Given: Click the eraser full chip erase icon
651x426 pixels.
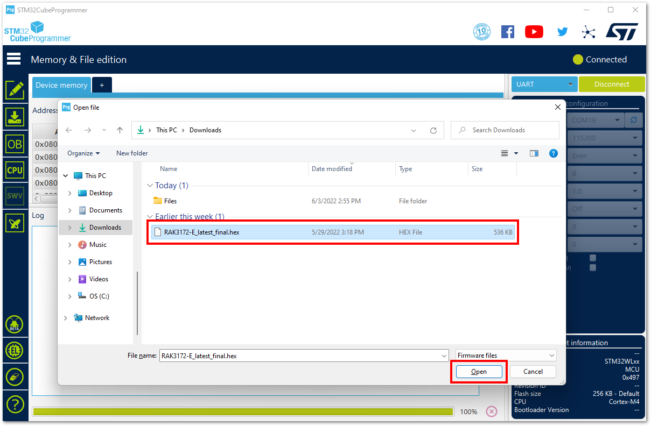Looking at the screenshot, I should tap(15, 377).
